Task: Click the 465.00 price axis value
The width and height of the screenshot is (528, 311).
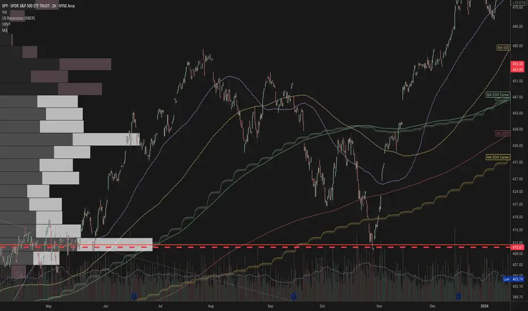Action: coord(518,26)
